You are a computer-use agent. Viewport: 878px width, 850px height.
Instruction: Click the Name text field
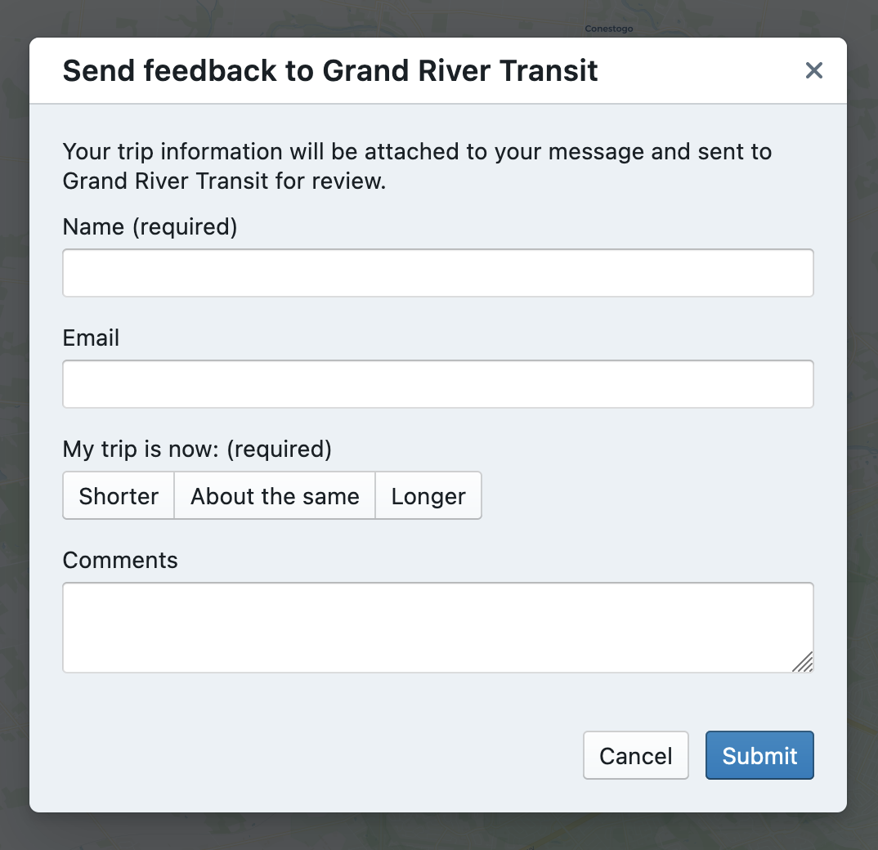tap(438, 273)
